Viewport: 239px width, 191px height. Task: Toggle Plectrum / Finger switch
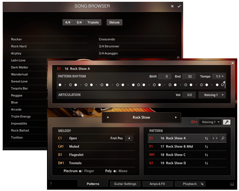[x=81, y=171]
